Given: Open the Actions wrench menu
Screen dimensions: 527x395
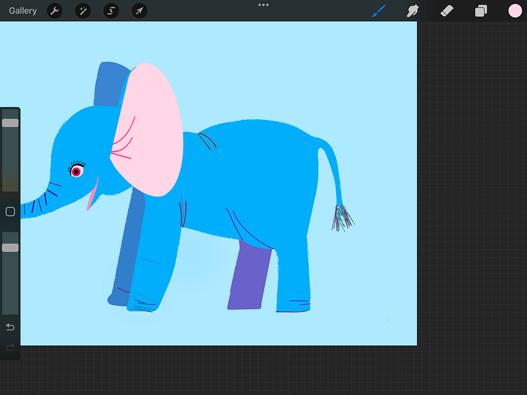Looking at the screenshot, I should (x=55, y=11).
